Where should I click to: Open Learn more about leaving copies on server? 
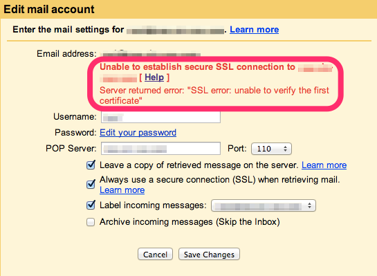324,165
